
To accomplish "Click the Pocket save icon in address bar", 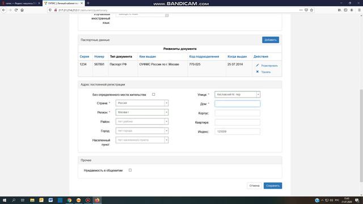I will [306, 10].
